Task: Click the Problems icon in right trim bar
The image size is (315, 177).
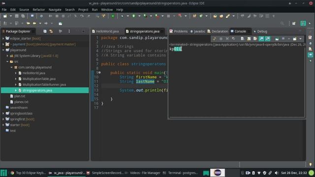Action: point(310,37)
